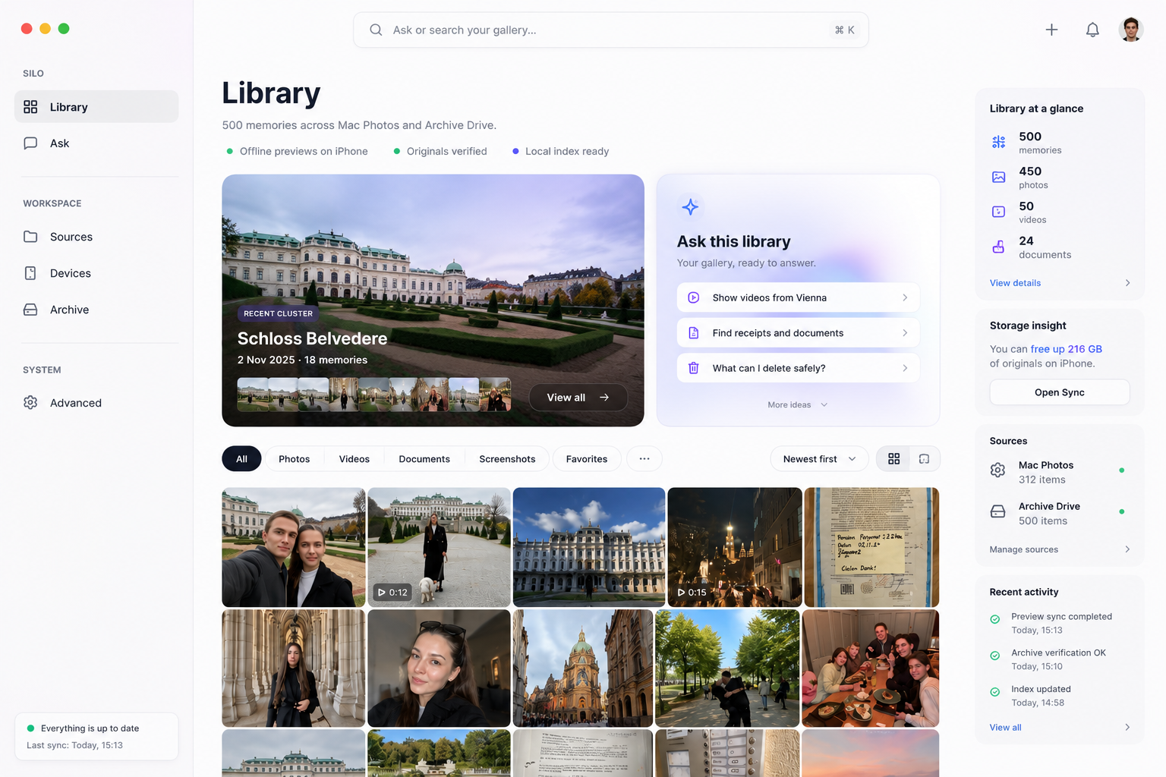Click the free up 216 GB link
This screenshot has width=1166, height=777.
tap(1066, 349)
